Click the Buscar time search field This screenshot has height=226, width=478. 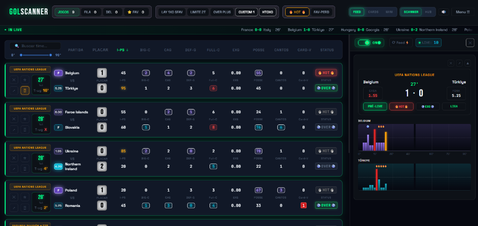pyautogui.click(x=35, y=46)
